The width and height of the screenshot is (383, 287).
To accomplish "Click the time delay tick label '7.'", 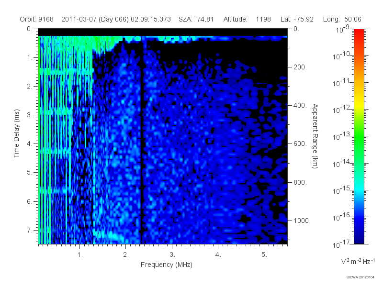I will click(x=30, y=230).
